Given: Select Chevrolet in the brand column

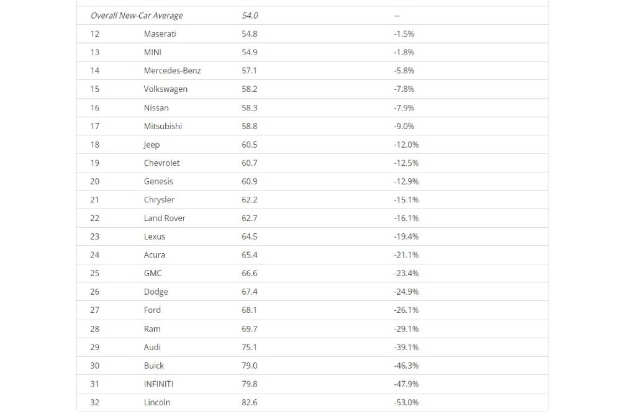Looking at the screenshot, I should (161, 163).
